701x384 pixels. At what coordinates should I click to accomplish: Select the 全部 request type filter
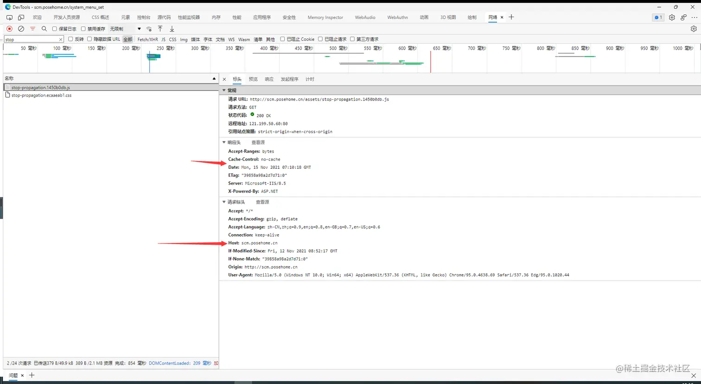point(127,39)
